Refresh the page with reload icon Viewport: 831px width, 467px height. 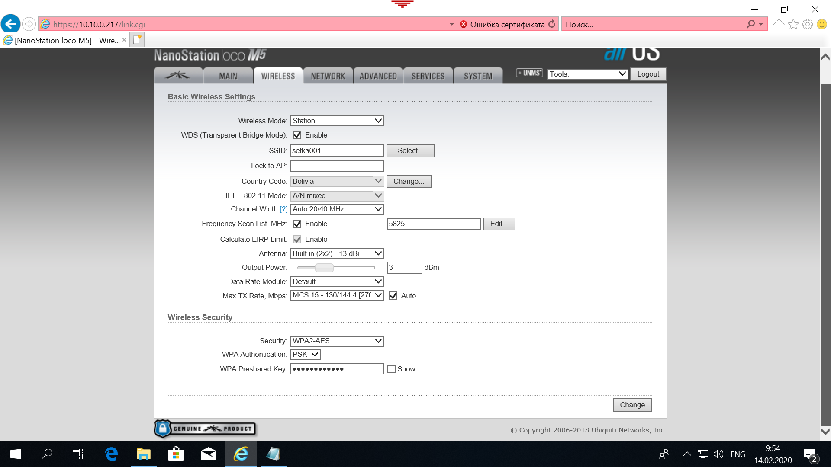[552, 24]
